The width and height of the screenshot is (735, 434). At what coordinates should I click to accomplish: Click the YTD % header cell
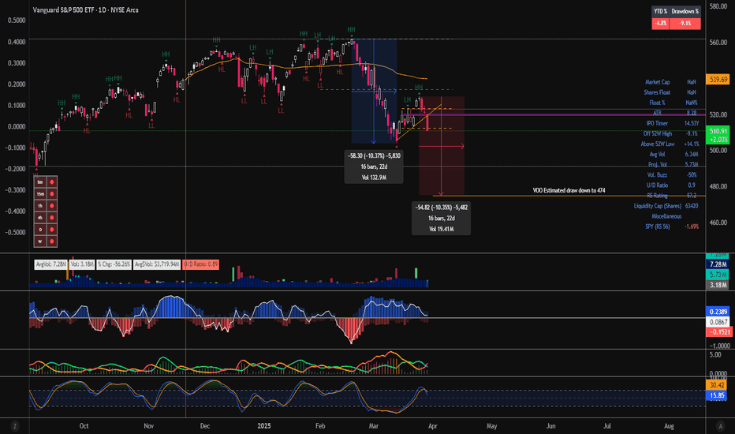(x=660, y=11)
